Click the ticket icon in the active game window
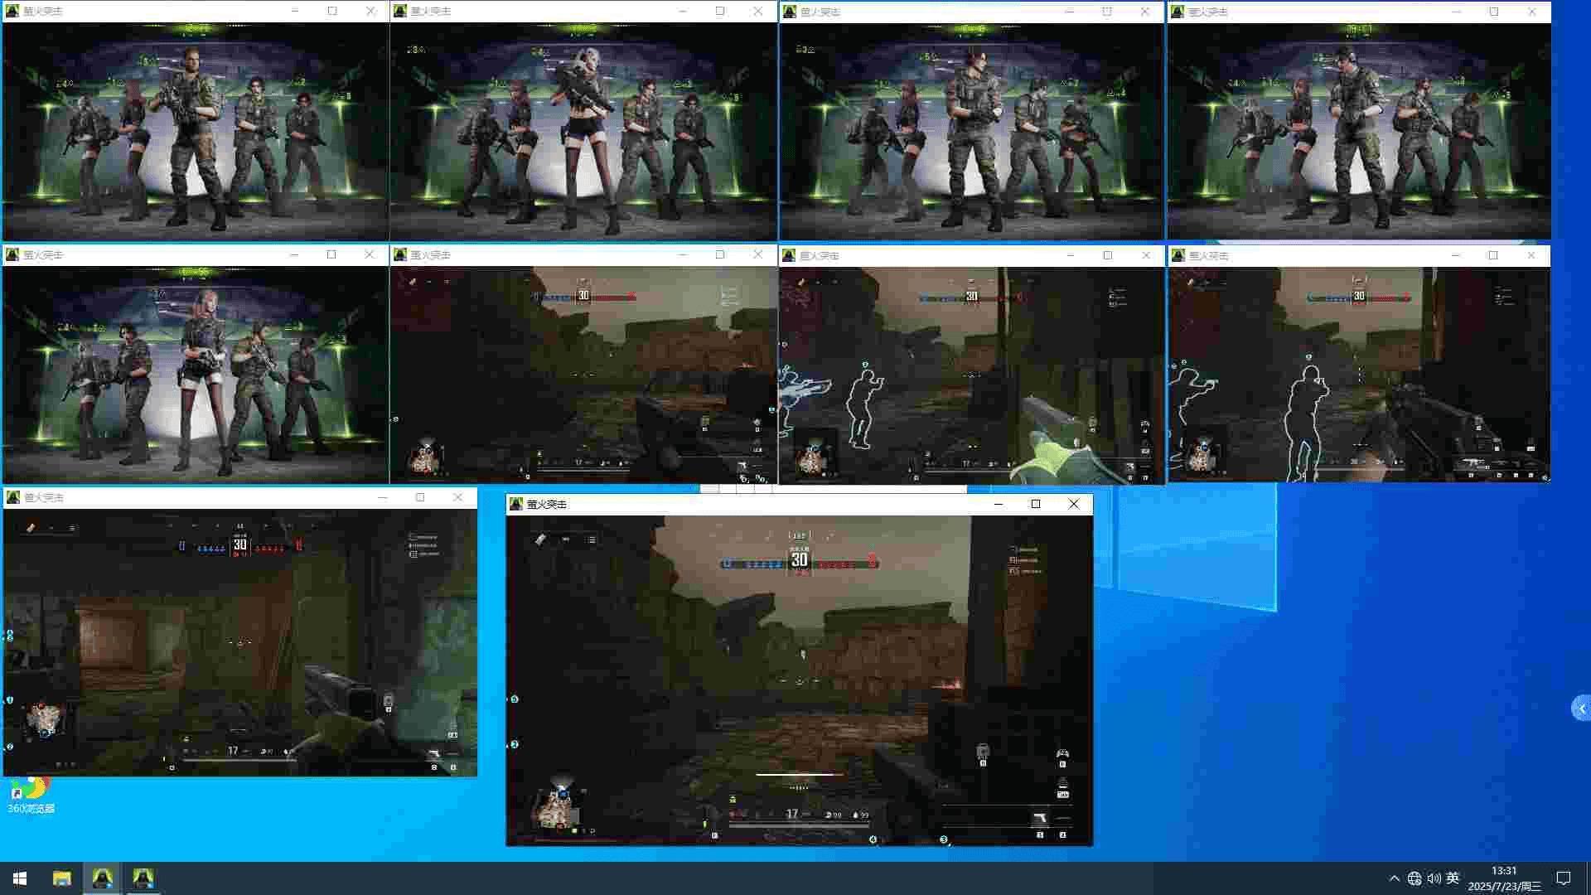 [x=539, y=539]
